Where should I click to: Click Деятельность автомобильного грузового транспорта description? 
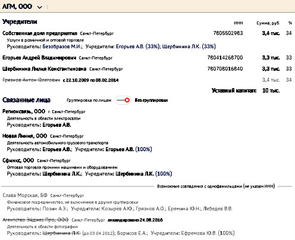[x=58, y=143]
